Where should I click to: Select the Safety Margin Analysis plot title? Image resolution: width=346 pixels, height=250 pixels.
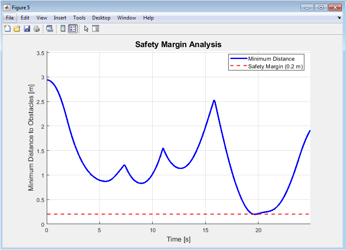[x=178, y=45]
